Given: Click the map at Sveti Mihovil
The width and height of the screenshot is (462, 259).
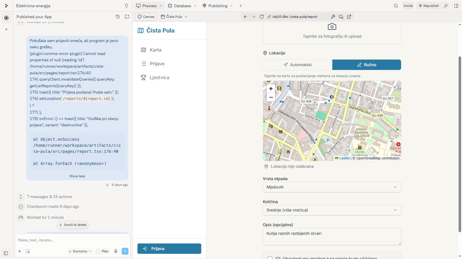Looking at the screenshot, I should (x=347, y=125).
